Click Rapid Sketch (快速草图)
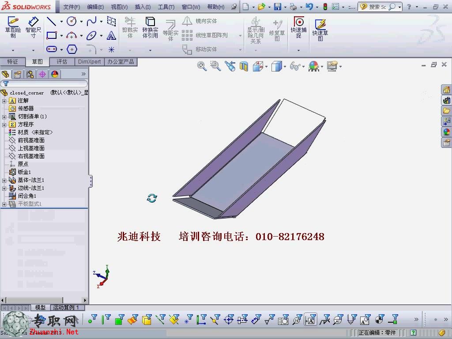 (x=320, y=30)
